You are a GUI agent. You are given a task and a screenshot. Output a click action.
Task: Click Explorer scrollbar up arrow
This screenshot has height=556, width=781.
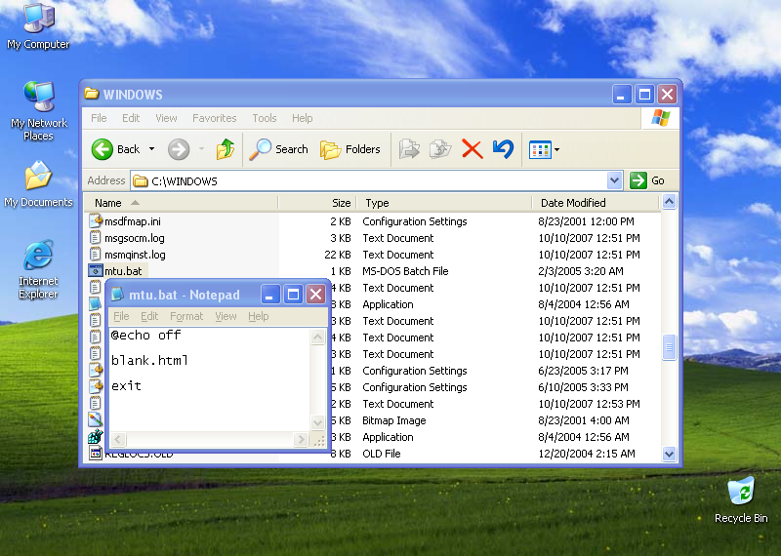[x=669, y=202]
